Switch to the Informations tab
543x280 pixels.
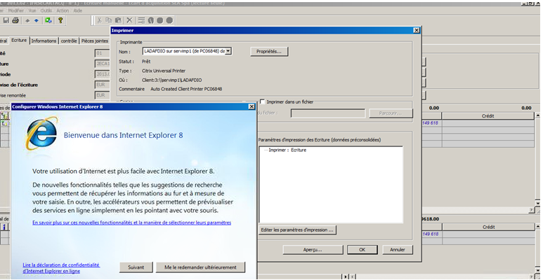click(x=44, y=41)
